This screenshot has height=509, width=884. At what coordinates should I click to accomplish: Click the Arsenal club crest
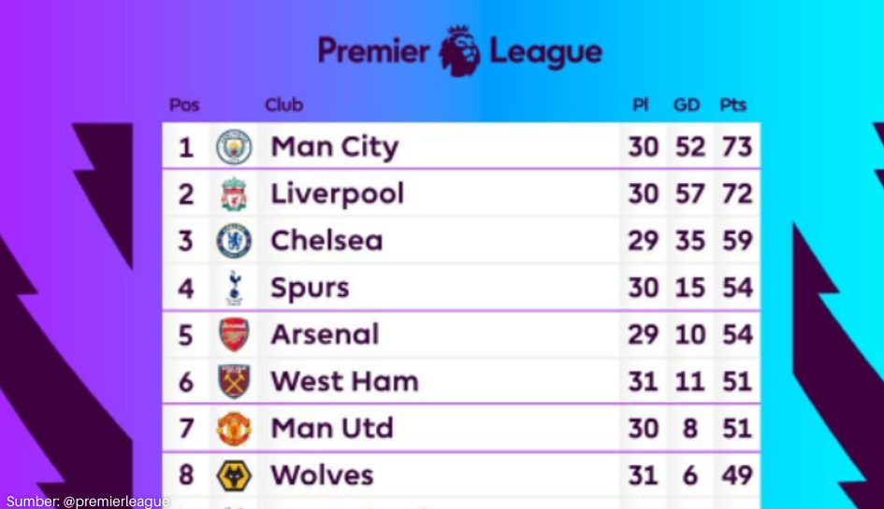coord(234,334)
